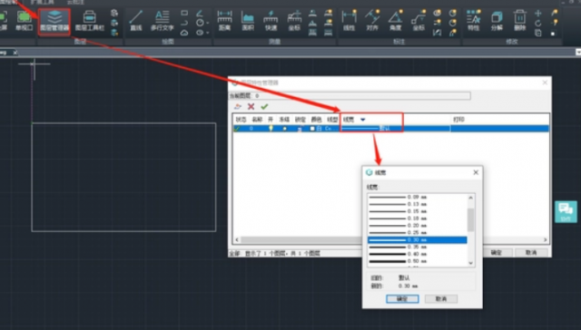Select the rotate tool in 修改 group
Image resolution: width=581 pixels, height=330 pixels.
click(x=538, y=24)
